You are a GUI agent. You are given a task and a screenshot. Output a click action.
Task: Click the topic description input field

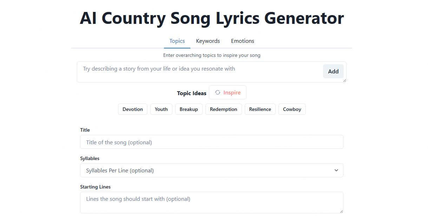click(197, 69)
